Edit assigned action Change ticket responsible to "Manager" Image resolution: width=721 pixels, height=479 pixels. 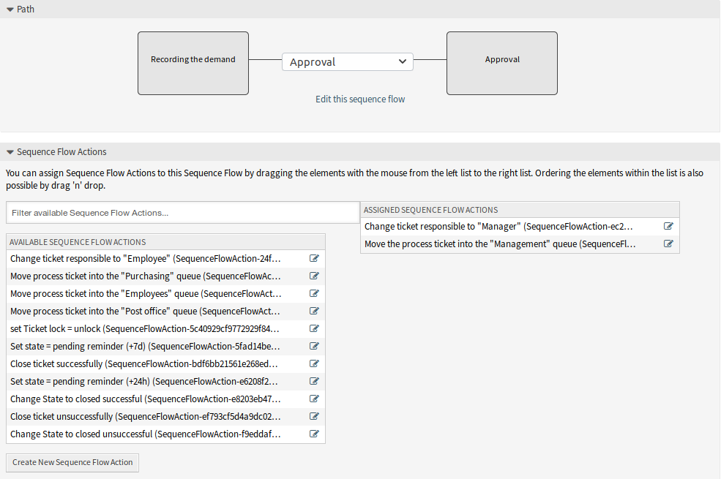pyautogui.click(x=668, y=226)
